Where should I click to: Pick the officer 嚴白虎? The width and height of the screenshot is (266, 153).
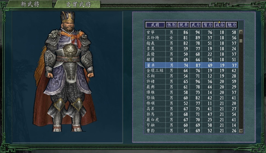pos(191,120)
